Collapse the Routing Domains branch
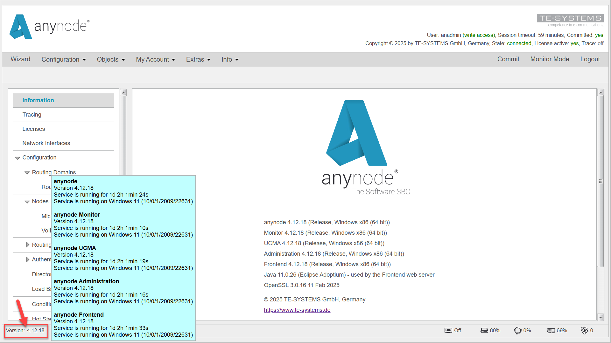 27,172
